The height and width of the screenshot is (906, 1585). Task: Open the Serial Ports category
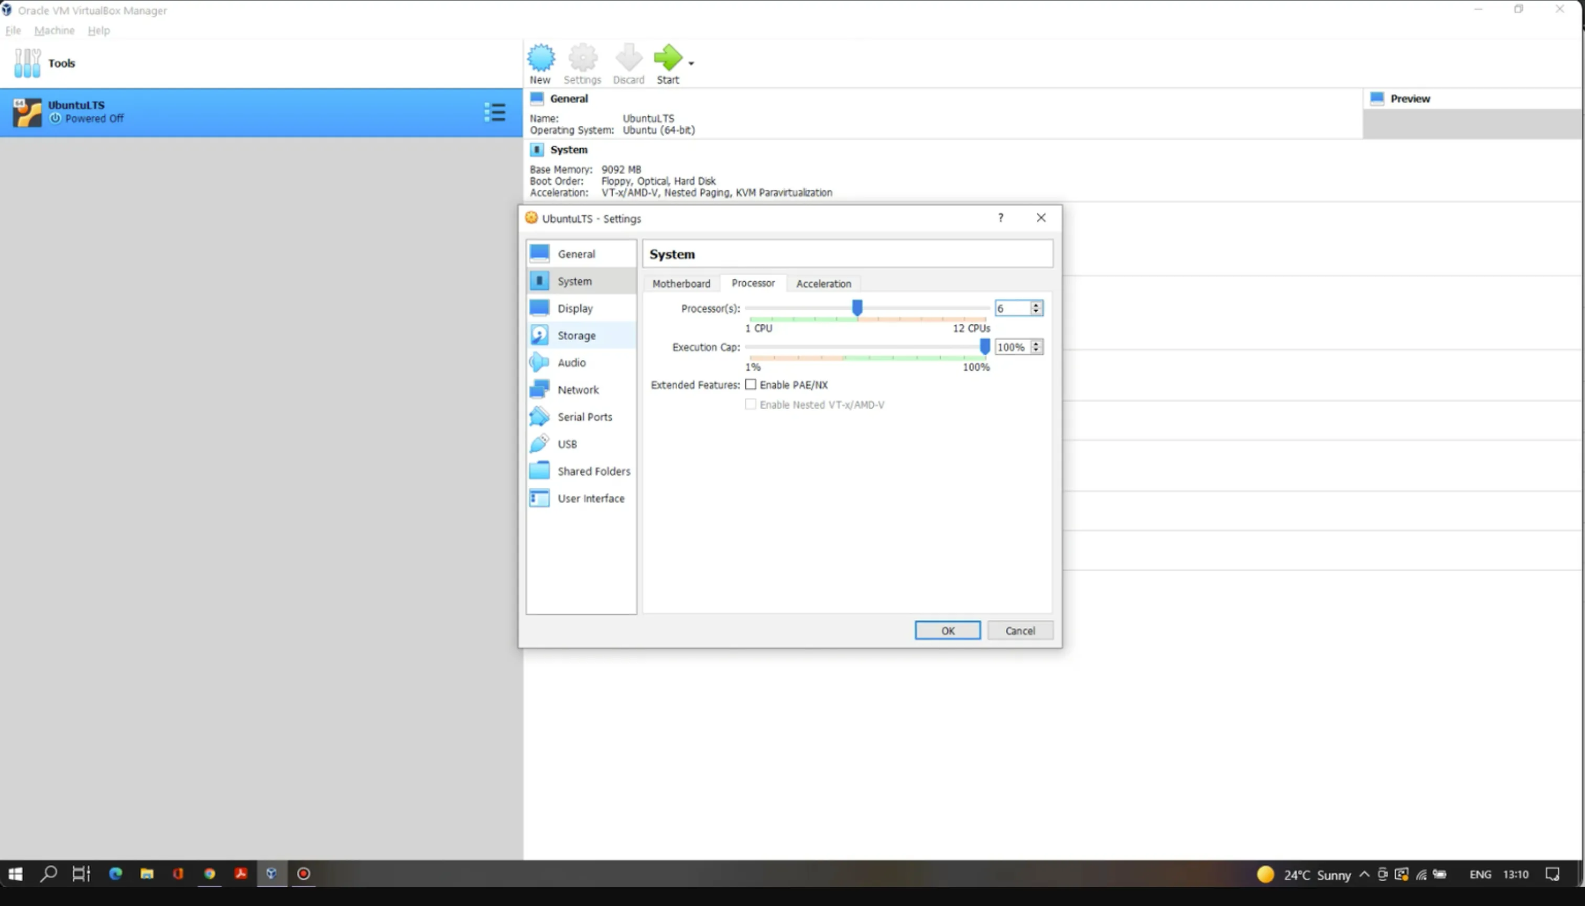tap(584, 417)
